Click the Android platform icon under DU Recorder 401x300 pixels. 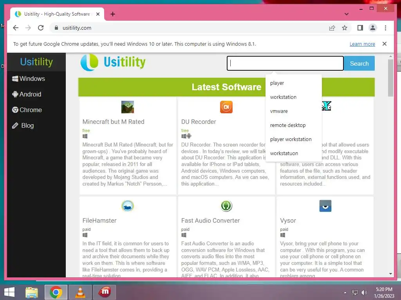tap(189, 136)
